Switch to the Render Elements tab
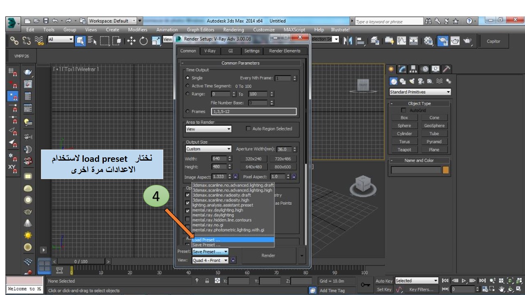525x295 pixels. 285,51
